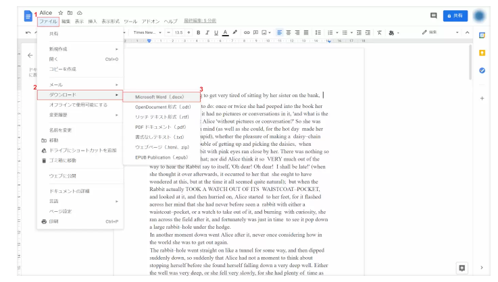Image resolution: width=498 pixels, height=282 pixels.
Task: Star the Alice document
Action: point(61,13)
